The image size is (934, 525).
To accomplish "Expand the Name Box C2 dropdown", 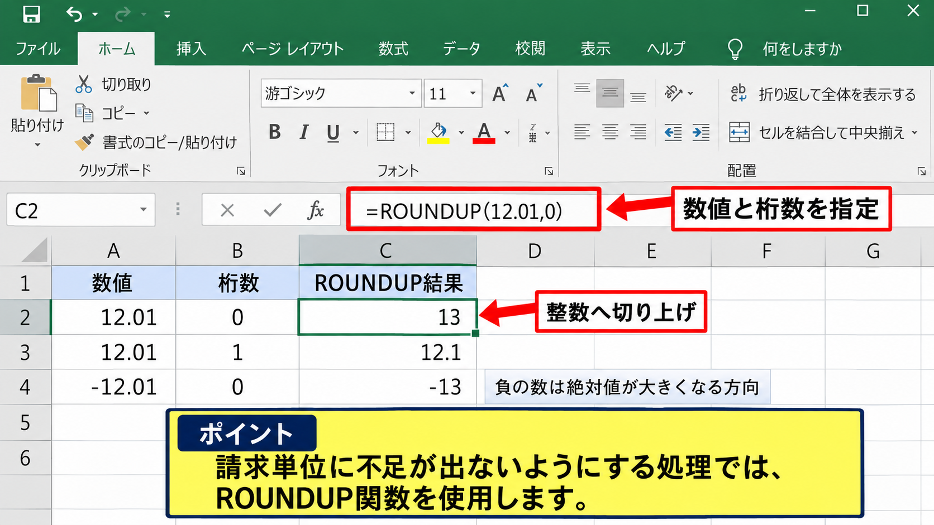I will click(x=143, y=210).
